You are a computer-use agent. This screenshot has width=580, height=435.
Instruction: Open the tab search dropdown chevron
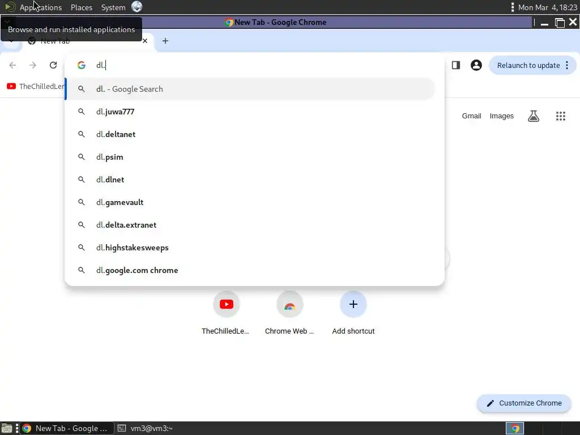click(x=11, y=41)
